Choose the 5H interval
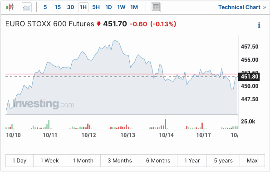 96,7
